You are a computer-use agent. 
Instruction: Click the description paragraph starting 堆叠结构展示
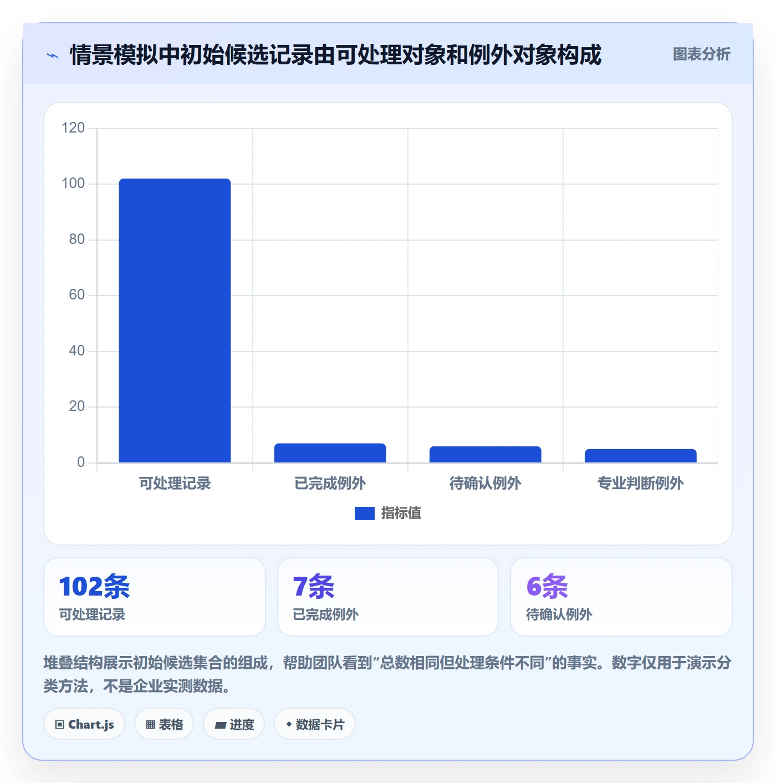click(x=387, y=674)
